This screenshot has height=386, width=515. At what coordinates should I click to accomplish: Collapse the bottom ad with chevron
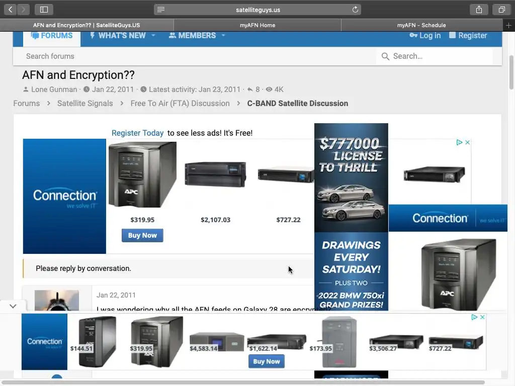(x=13, y=306)
